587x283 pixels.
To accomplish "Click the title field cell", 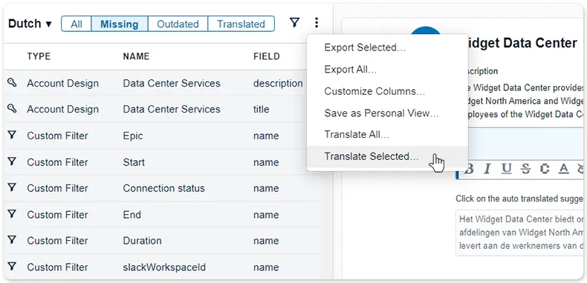I will pos(262,110).
